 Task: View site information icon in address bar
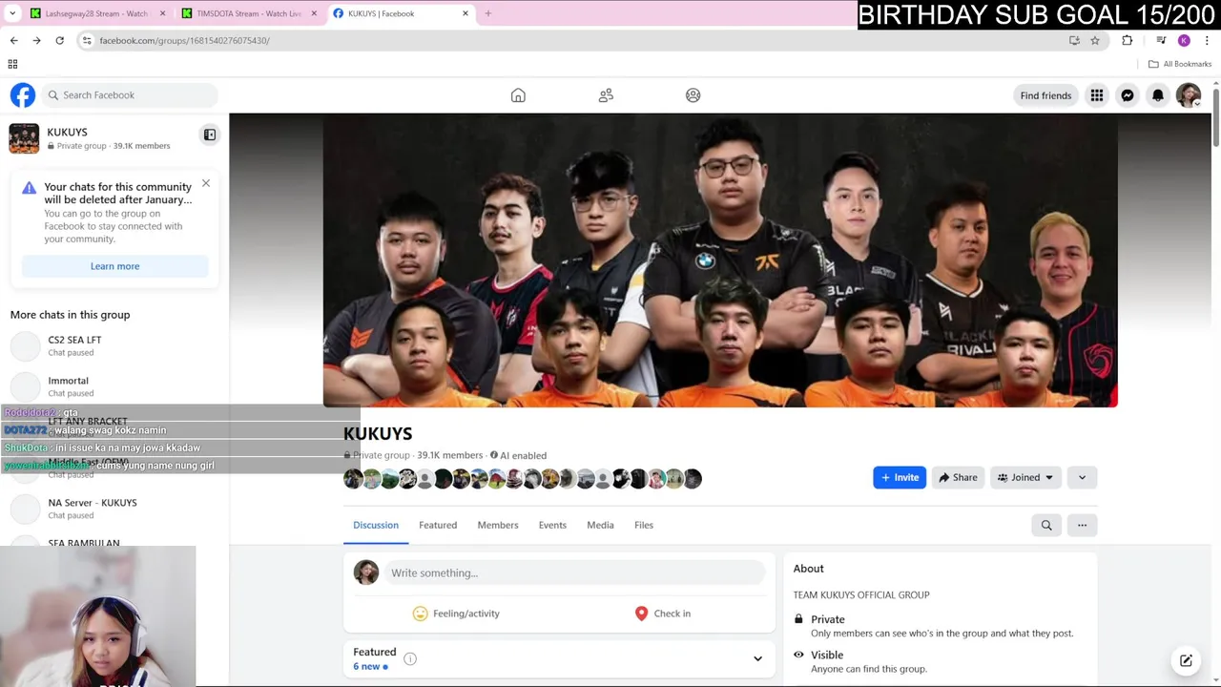87,40
